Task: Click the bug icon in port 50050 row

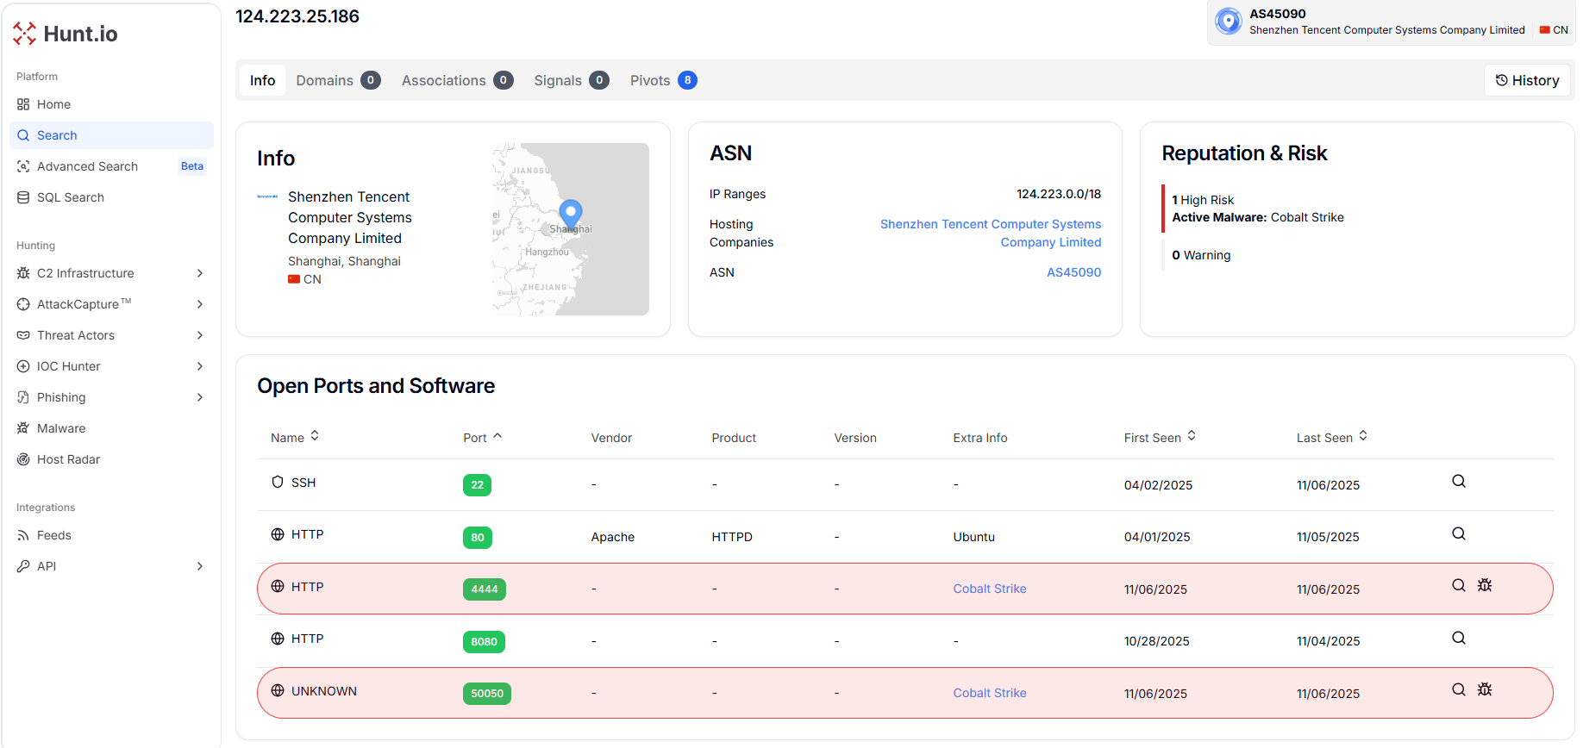Action: tap(1485, 689)
